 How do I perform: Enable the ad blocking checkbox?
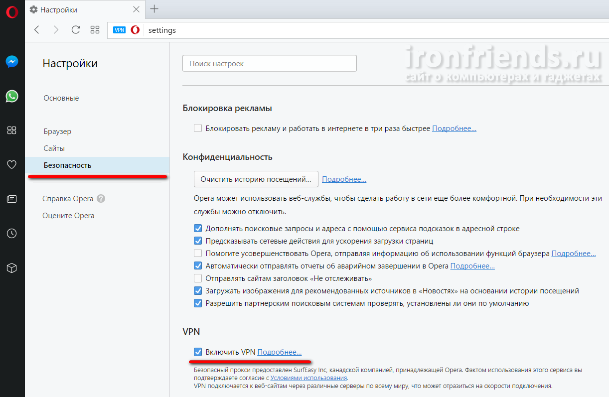click(198, 129)
